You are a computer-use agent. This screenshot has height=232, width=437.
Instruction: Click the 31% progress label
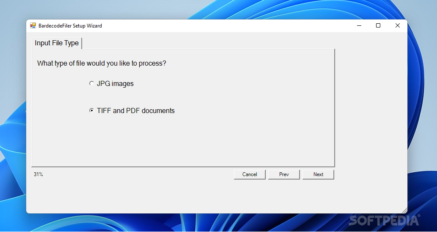(38, 174)
